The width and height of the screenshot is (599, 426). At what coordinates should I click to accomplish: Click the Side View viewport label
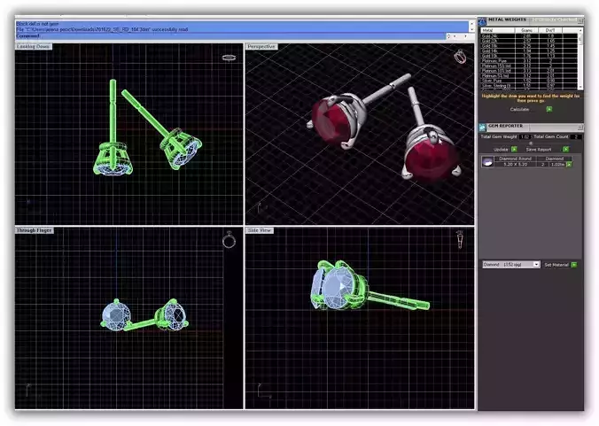point(260,230)
